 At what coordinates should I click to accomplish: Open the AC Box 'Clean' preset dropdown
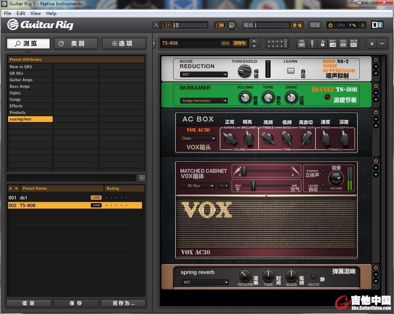pyautogui.click(x=198, y=139)
